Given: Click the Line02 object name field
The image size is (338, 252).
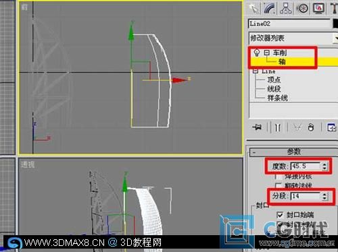Looking at the screenshot, I should 289,24.
